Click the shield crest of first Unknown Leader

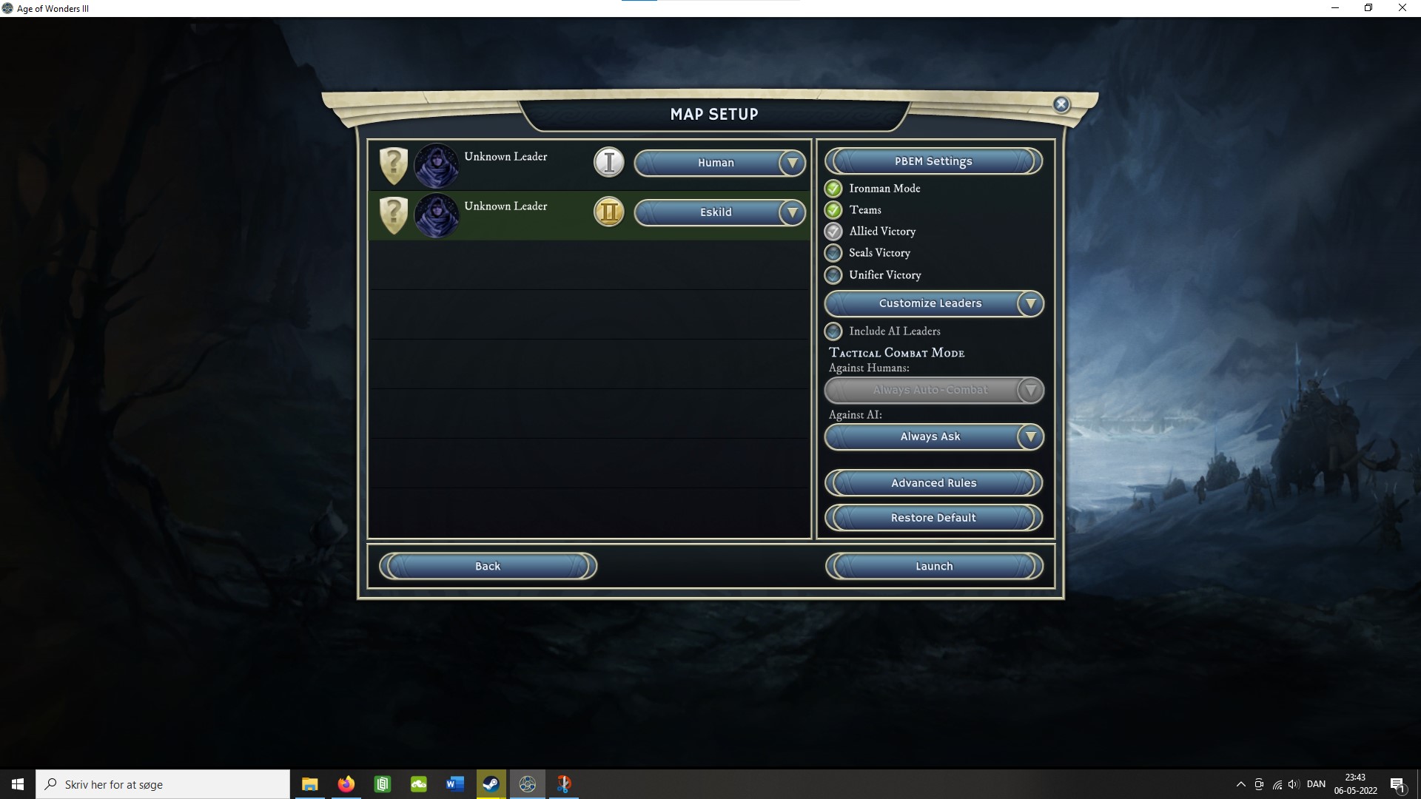394,165
